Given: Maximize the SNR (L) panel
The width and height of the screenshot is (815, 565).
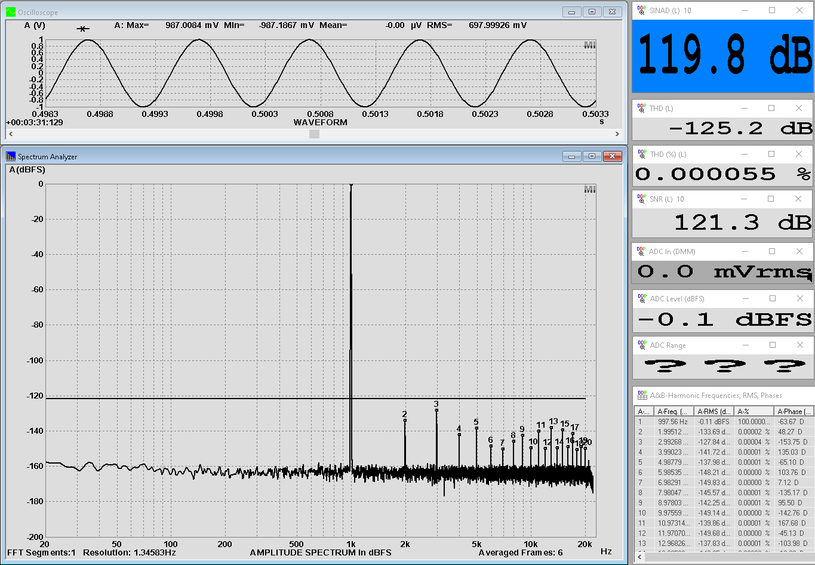Looking at the screenshot, I should pos(771,199).
